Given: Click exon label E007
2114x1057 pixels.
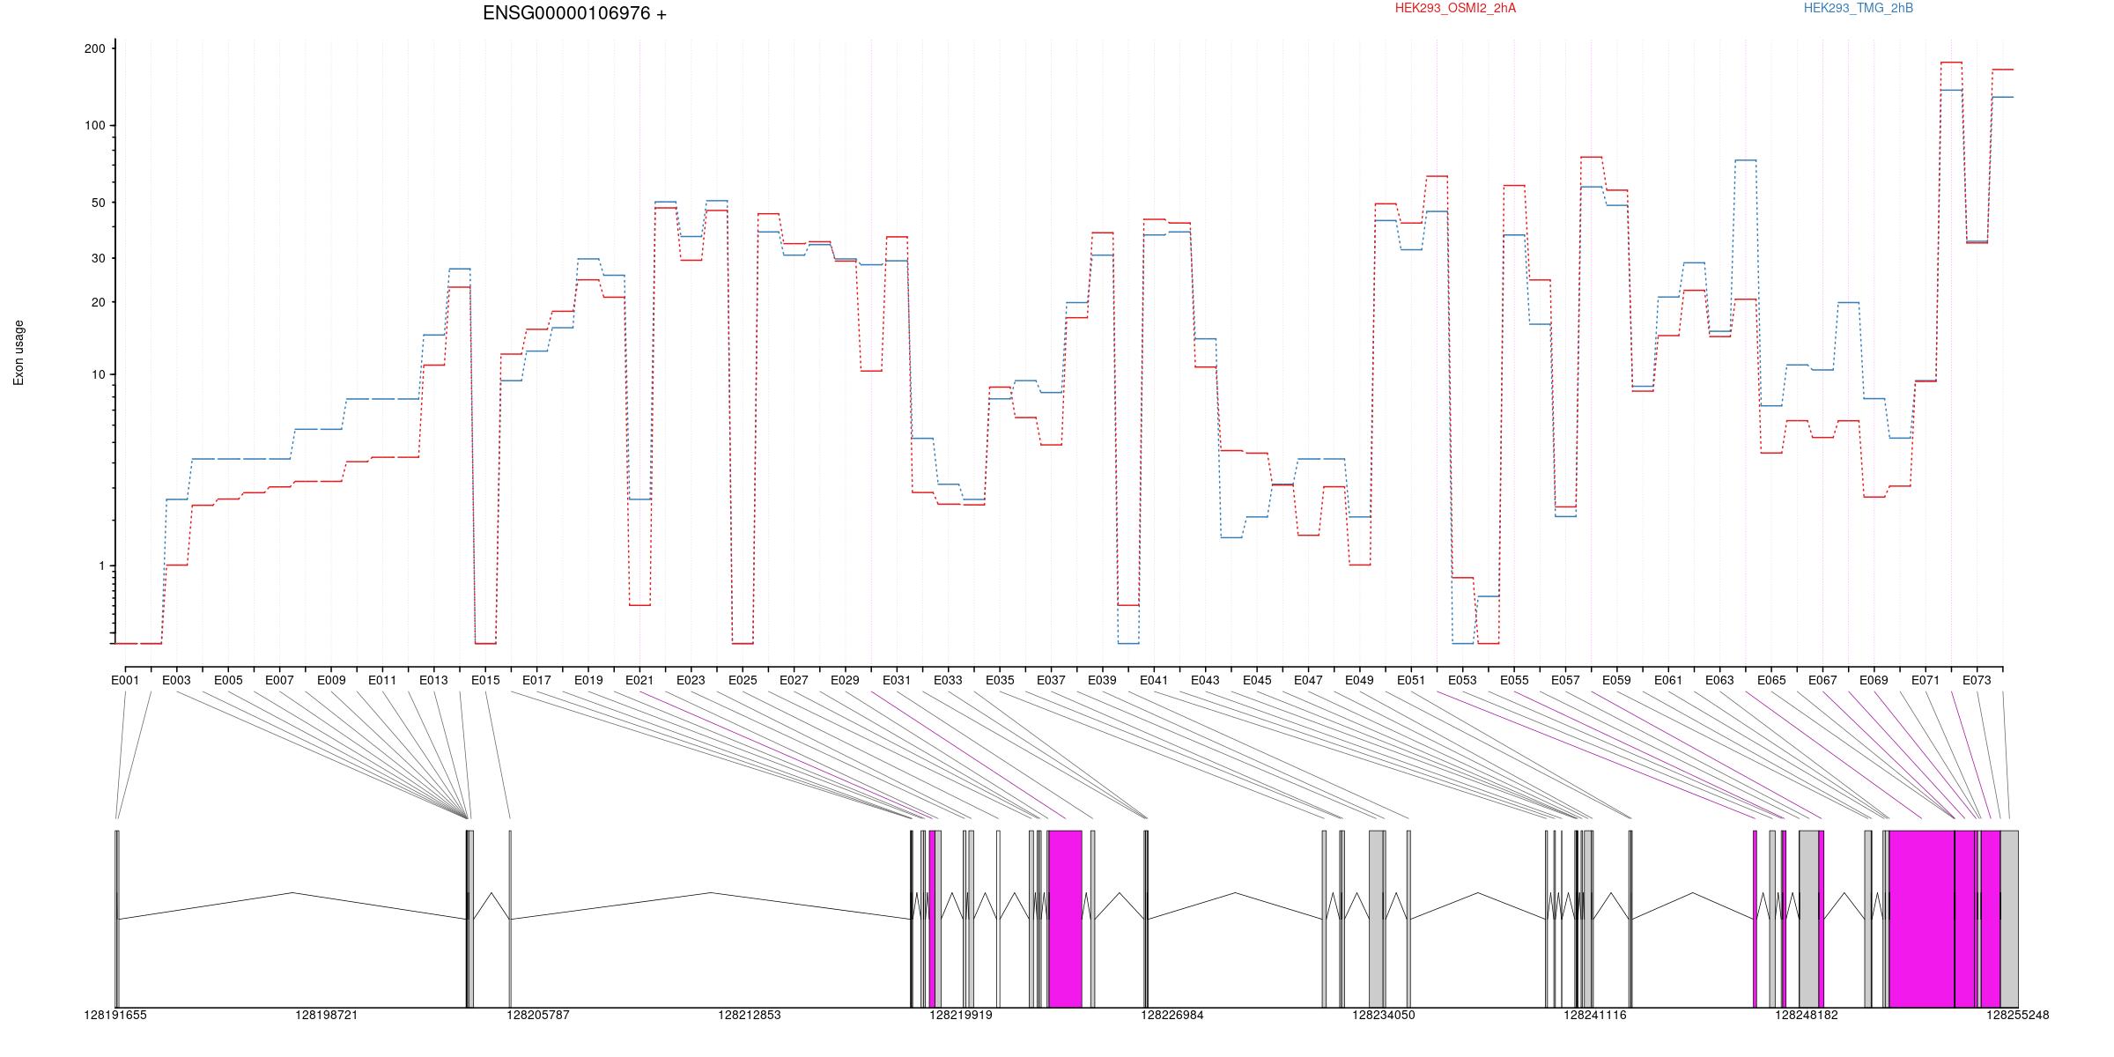Looking at the screenshot, I should pyautogui.click(x=279, y=680).
